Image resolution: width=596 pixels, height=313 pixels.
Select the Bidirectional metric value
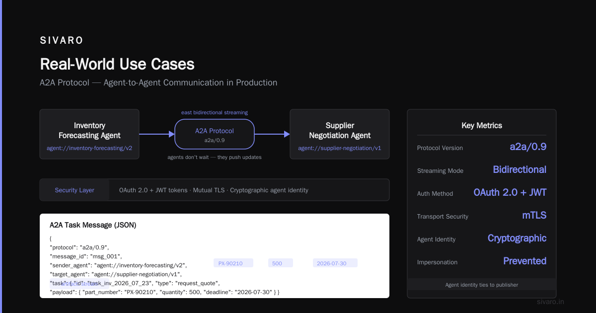[520, 169]
